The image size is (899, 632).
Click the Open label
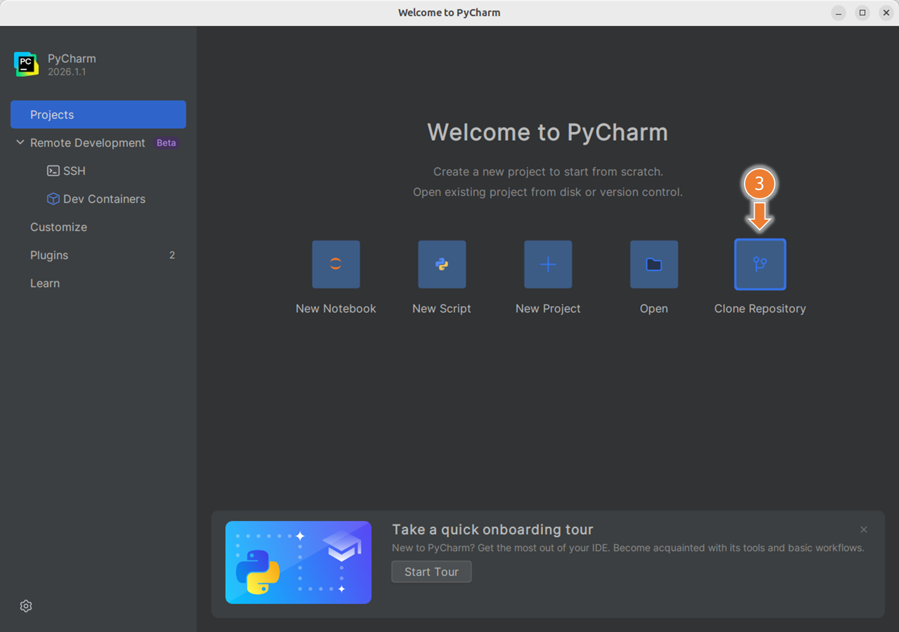(x=654, y=308)
